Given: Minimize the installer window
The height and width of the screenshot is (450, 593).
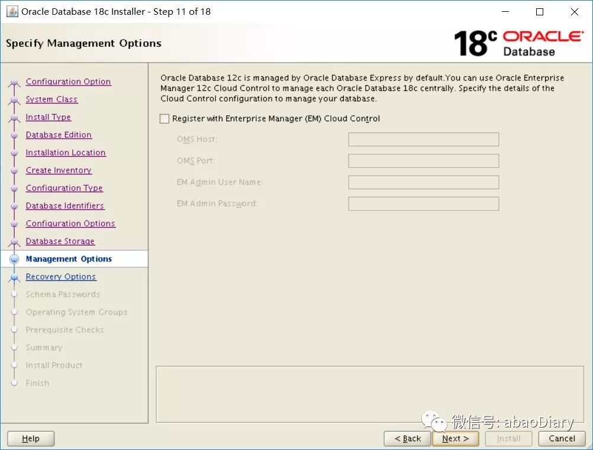Looking at the screenshot, I should (505, 12).
